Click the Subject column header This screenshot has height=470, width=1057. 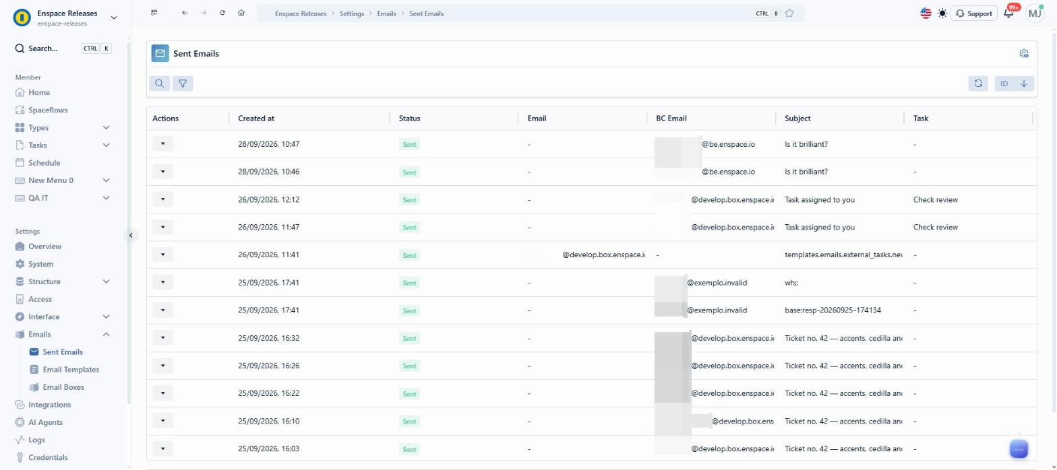797,118
